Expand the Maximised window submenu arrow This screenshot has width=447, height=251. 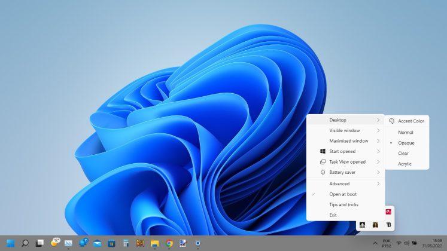[378, 141]
